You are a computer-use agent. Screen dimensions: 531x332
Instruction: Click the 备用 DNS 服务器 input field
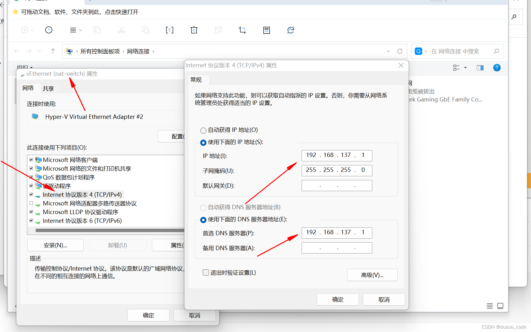click(337, 248)
